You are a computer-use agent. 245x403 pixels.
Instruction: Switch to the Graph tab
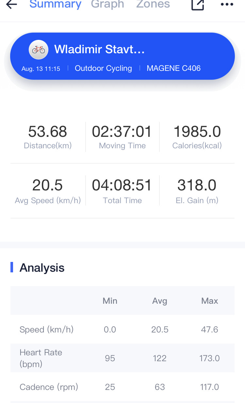107,4
